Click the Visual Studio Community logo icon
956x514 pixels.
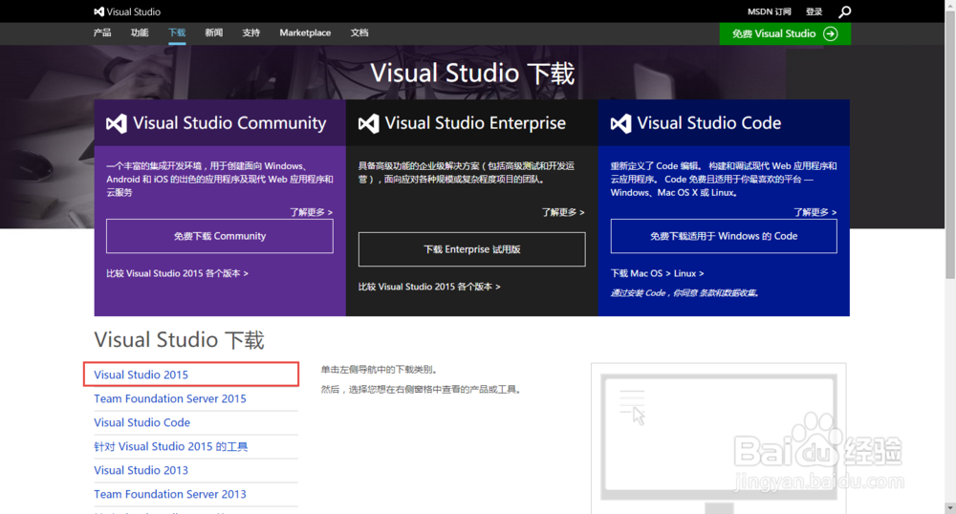[x=116, y=123]
